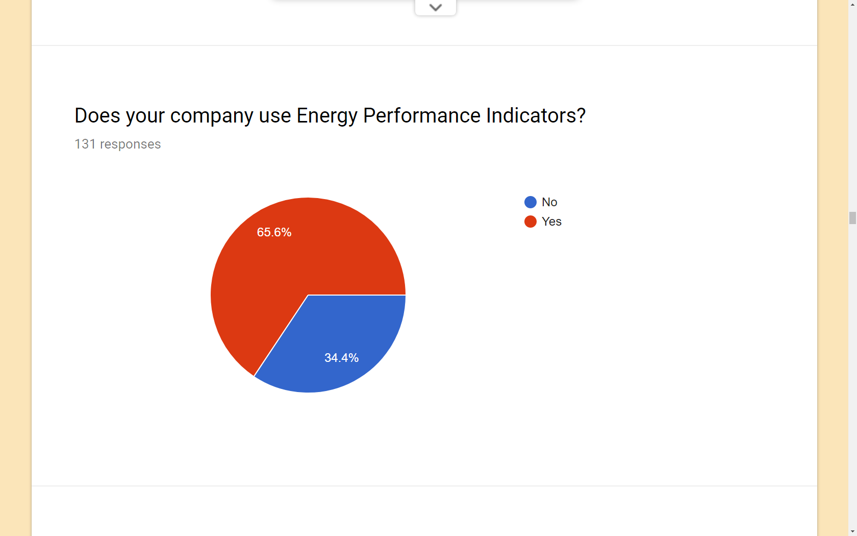Select the 34.4% label on chart
Screen dimensions: 857x536
(341, 358)
